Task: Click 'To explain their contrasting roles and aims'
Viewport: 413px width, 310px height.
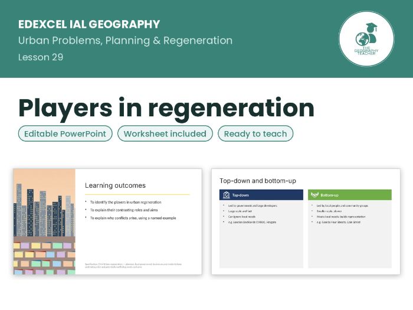Action: 124,210
